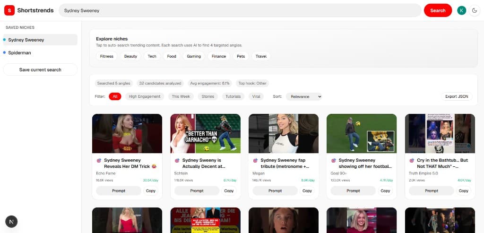
Task: Click channel name Schtein
Action: 181,173
